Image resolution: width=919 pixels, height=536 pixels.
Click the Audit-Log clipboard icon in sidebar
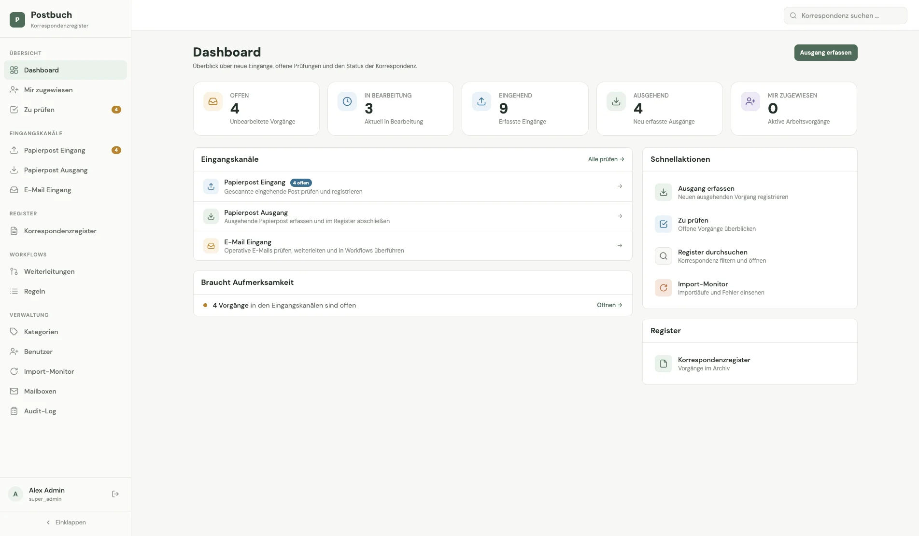pos(14,411)
